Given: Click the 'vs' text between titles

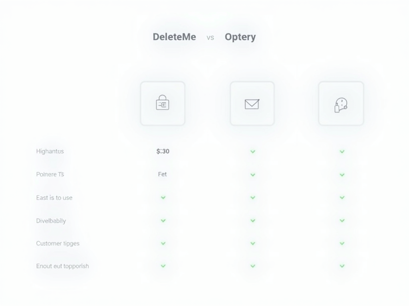Looking at the screenshot, I should click(x=210, y=38).
